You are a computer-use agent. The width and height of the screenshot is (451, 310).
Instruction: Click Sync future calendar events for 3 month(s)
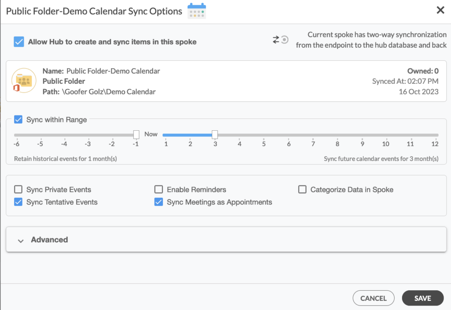381,159
